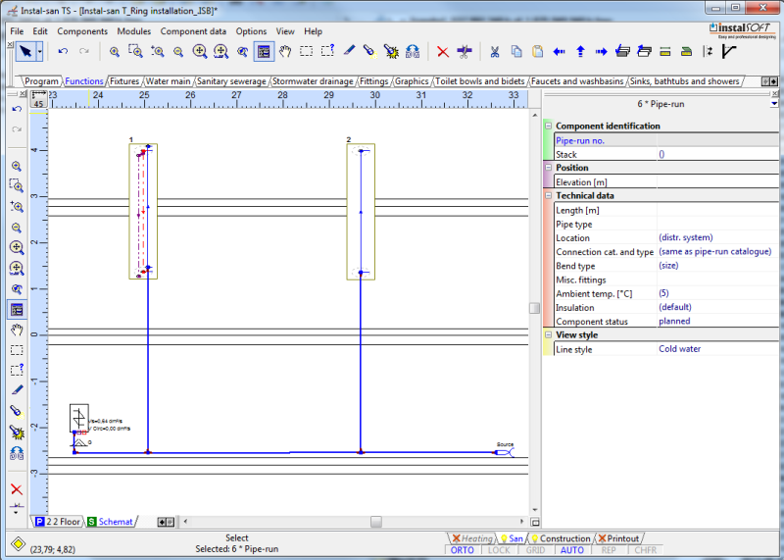Pick the Select arrow tool in top toolbar
The width and height of the screenshot is (784, 560).
tap(25, 52)
